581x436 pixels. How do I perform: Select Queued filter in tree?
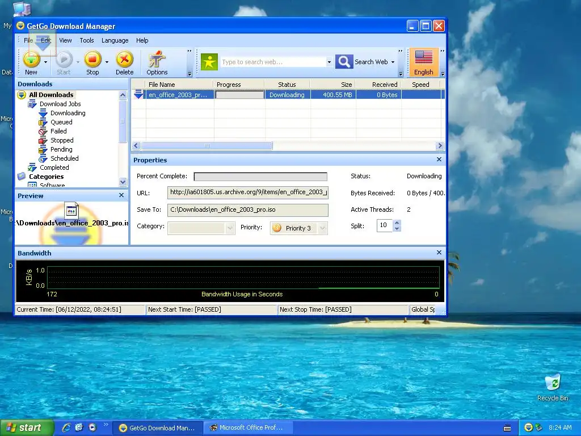click(x=61, y=123)
